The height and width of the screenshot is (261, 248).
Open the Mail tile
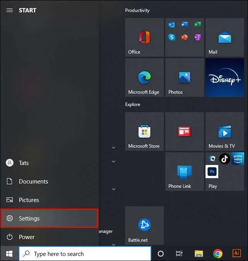(225, 37)
